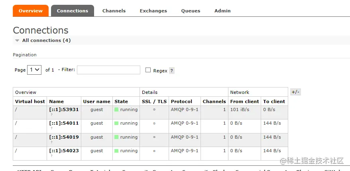This screenshot has width=350, height=171.
Task: Collapse the All connections (4) section
Action: click(x=17, y=40)
